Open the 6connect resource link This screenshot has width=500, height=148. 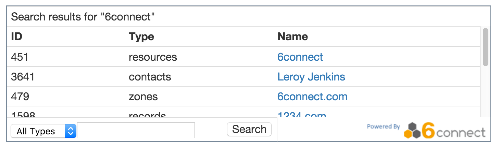[300, 57]
